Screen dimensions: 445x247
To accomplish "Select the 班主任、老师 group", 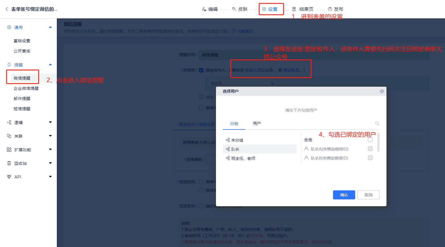I will click(x=243, y=158).
